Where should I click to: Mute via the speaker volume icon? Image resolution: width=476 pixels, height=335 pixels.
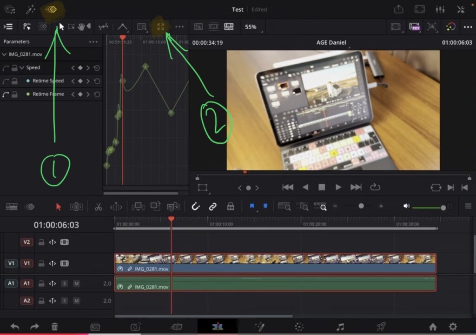pos(406,206)
